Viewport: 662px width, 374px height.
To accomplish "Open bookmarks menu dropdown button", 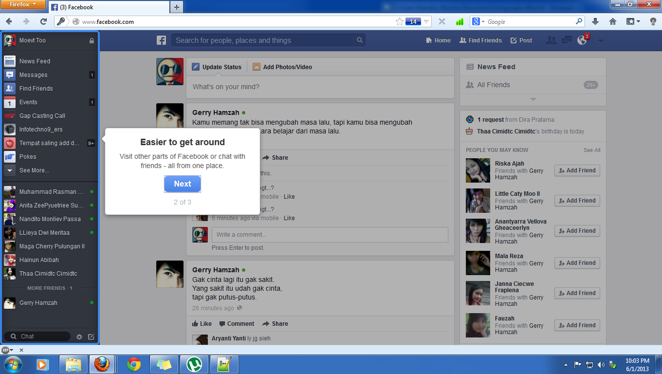I will 634,22.
